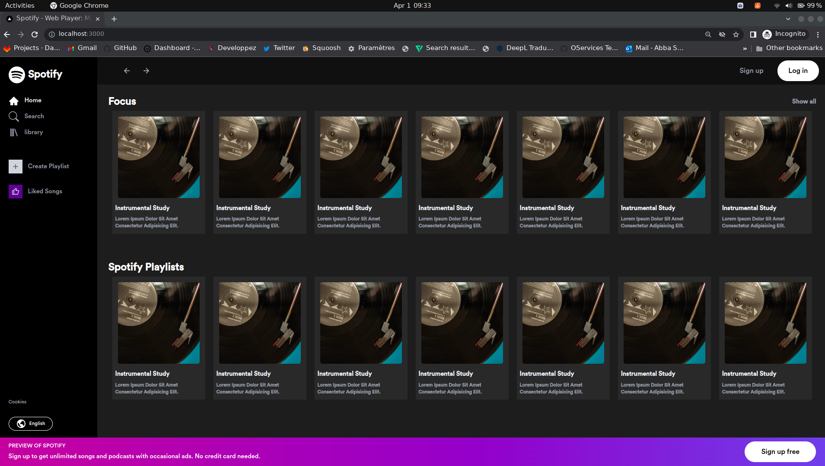Open the library icon in the sidebar
This screenshot has height=466, width=825.
13,132
